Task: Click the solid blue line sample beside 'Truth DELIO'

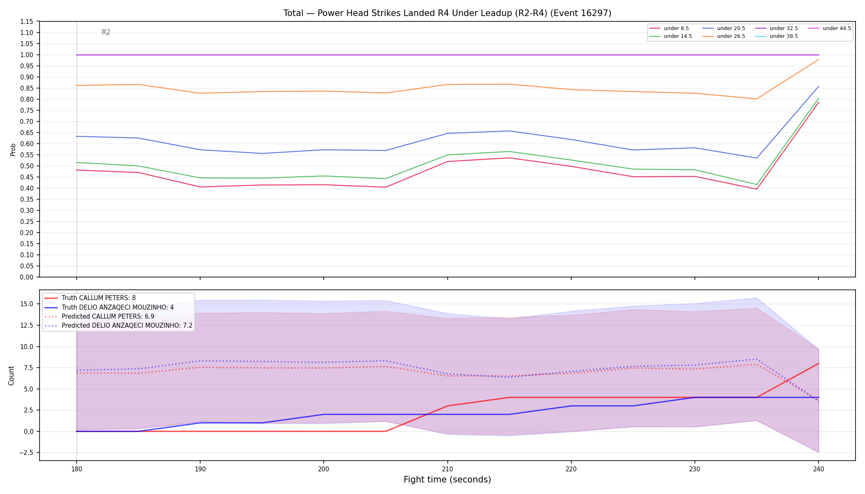Action: (x=51, y=307)
